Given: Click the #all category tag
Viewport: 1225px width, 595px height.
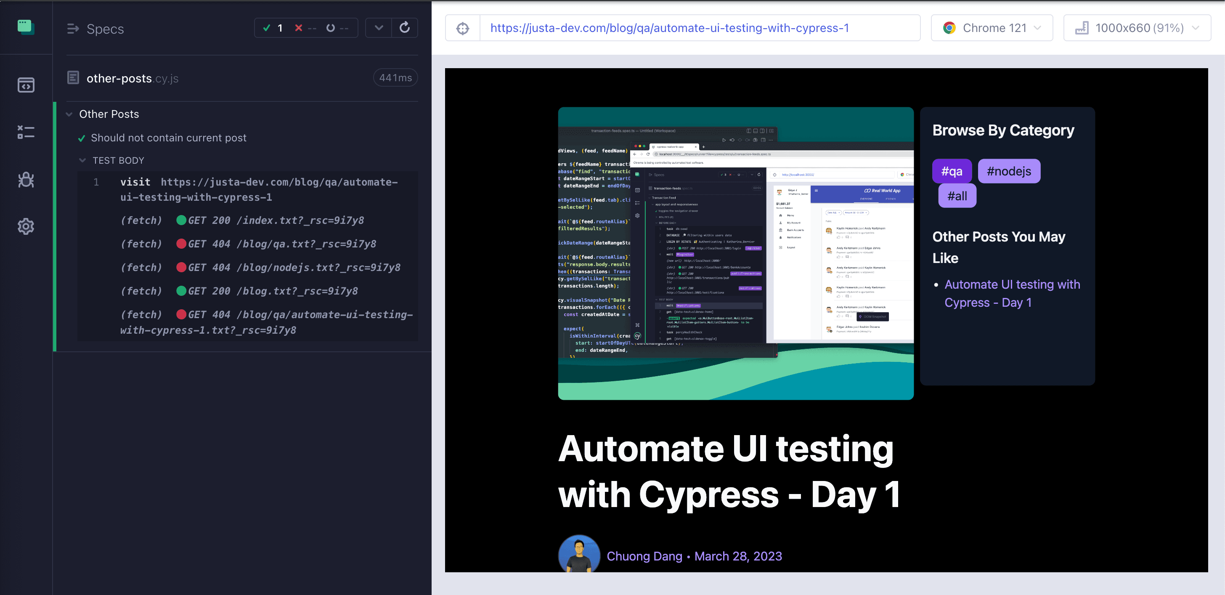Looking at the screenshot, I should click(x=957, y=196).
